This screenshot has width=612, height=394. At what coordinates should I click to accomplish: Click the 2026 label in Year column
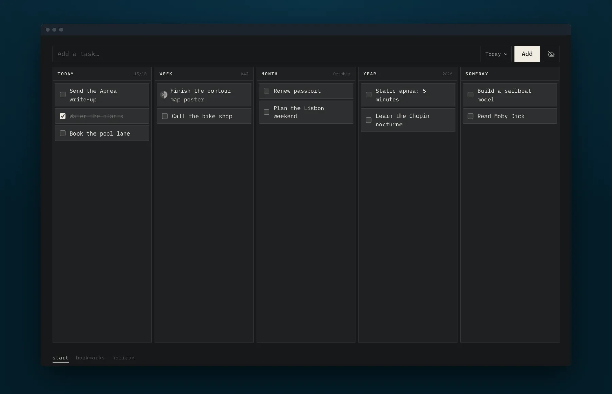(447, 74)
